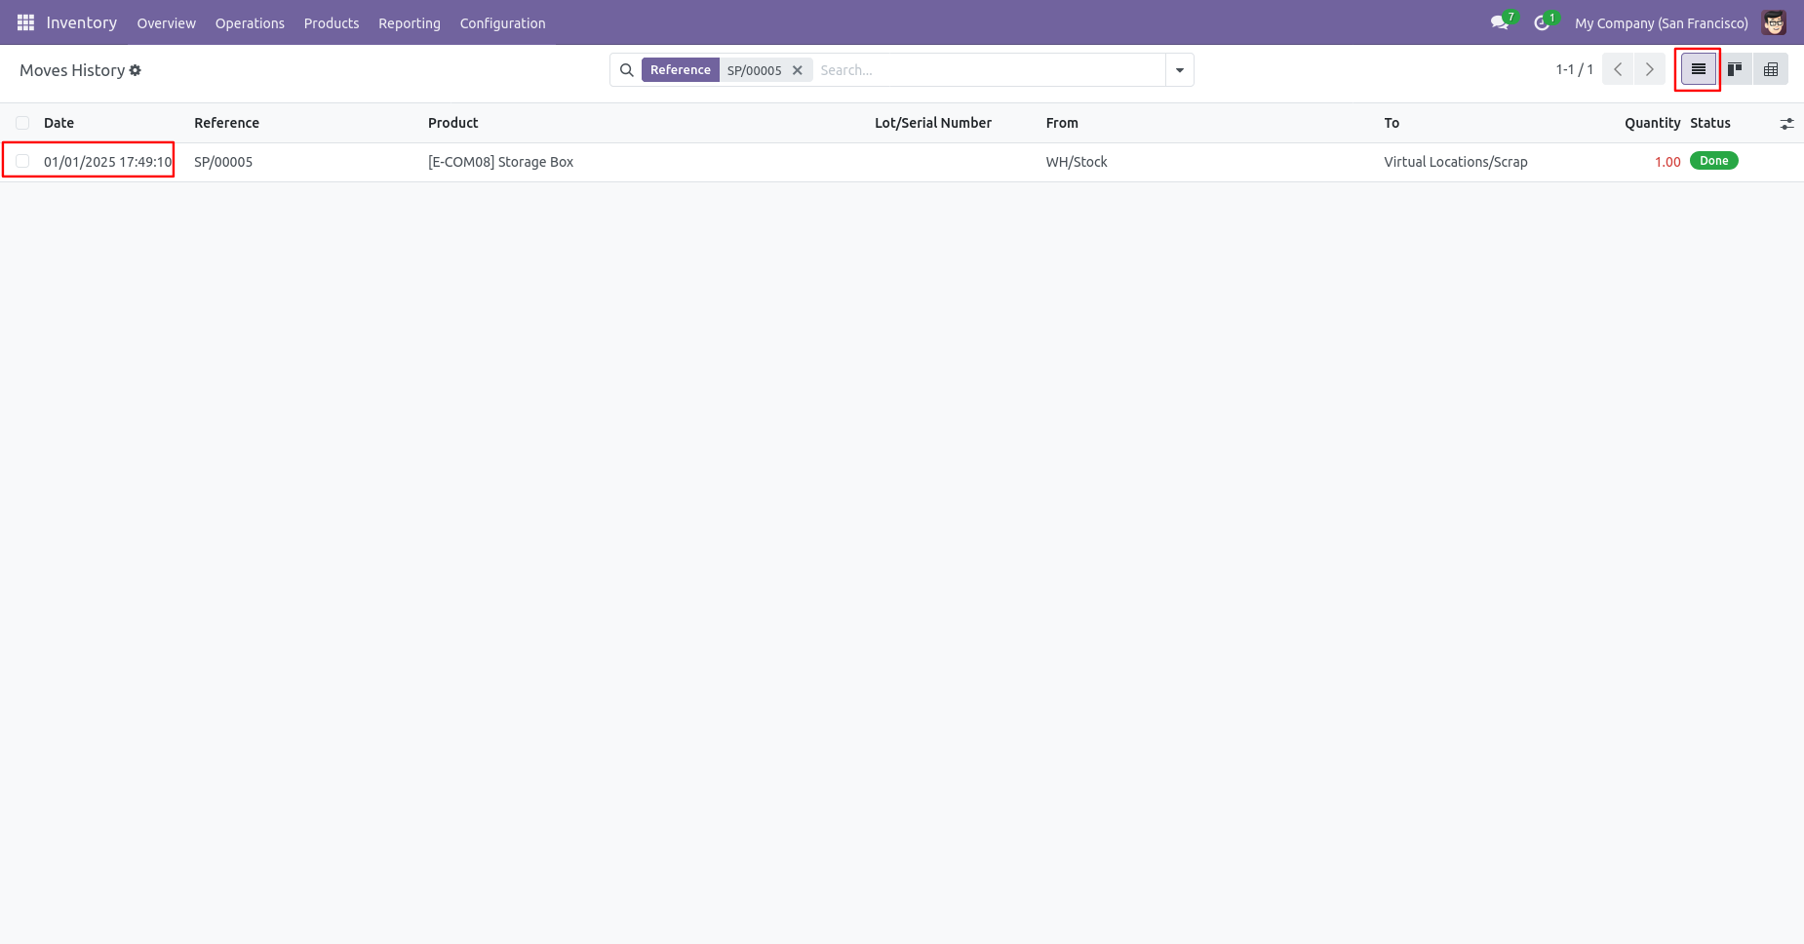Screen dimensions: 1804x944
Task: Open the conversations chat icon
Action: [x=1500, y=22]
